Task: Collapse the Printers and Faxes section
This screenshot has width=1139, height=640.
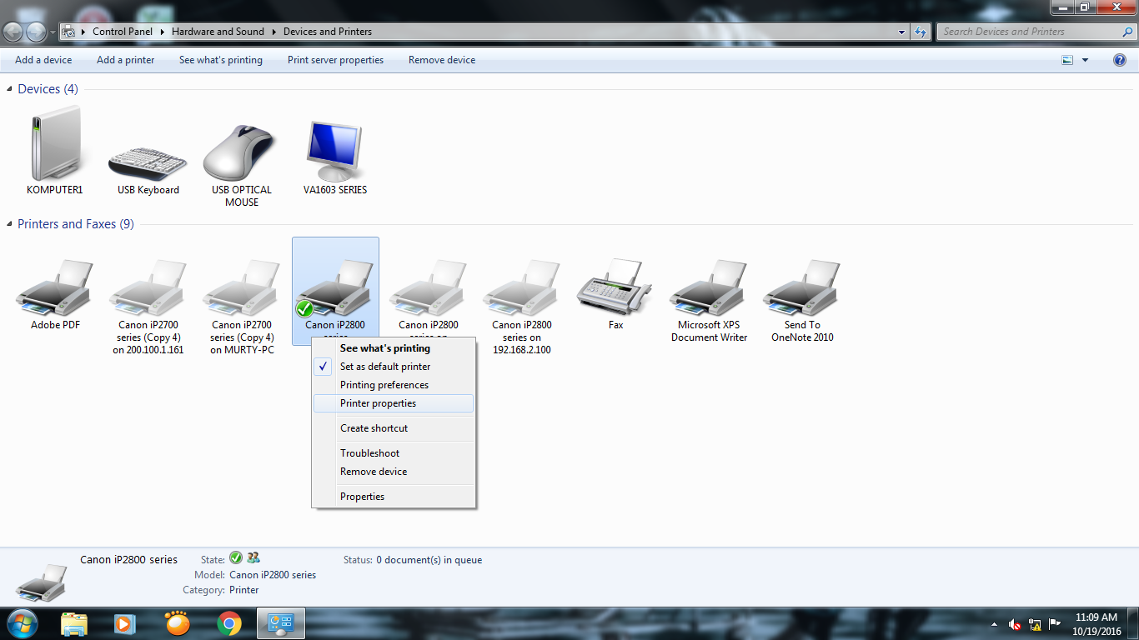Action: [x=8, y=223]
